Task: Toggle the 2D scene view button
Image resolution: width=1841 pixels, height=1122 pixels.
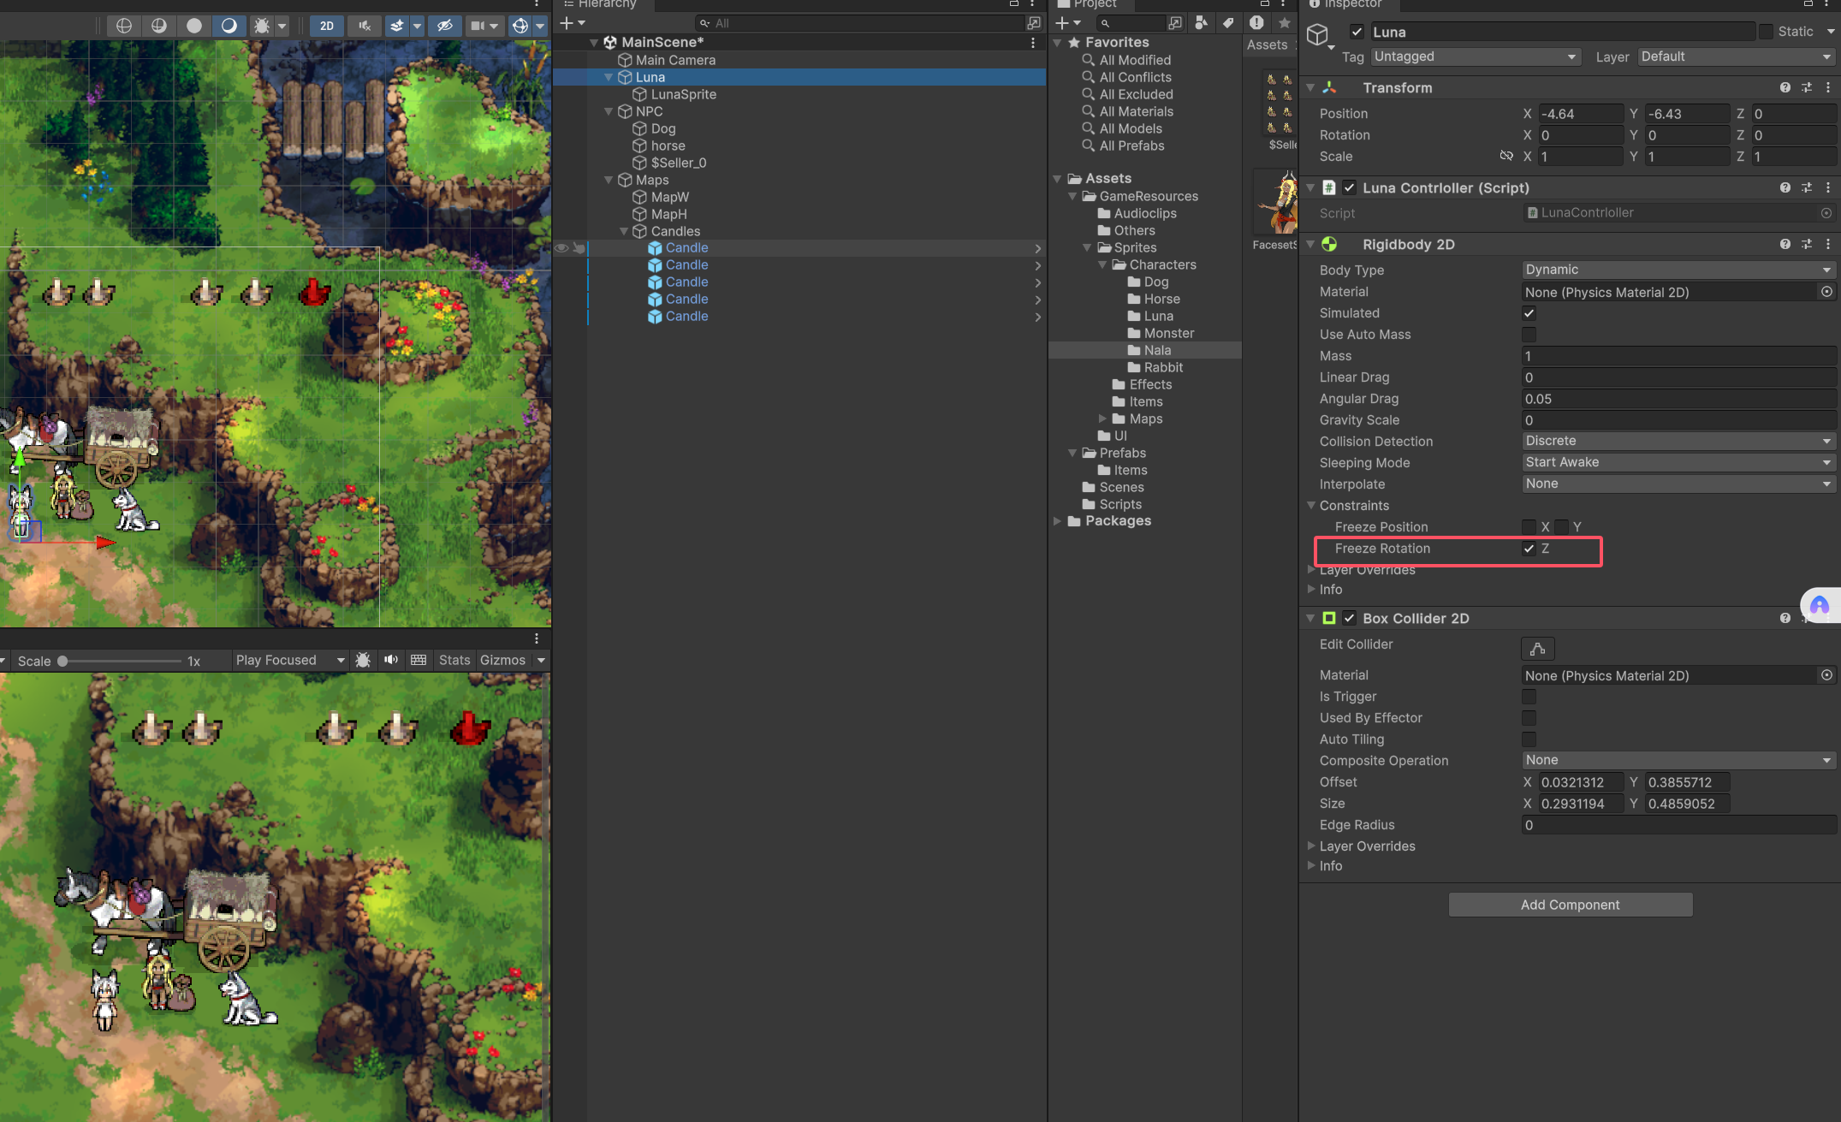Action: tap(327, 26)
